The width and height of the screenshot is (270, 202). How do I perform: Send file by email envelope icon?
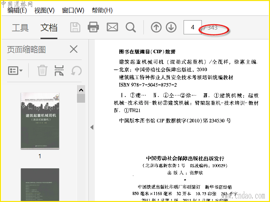(x=112, y=27)
